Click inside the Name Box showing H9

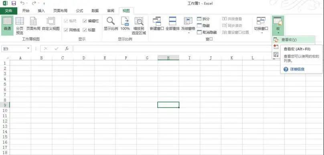pos(14,49)
